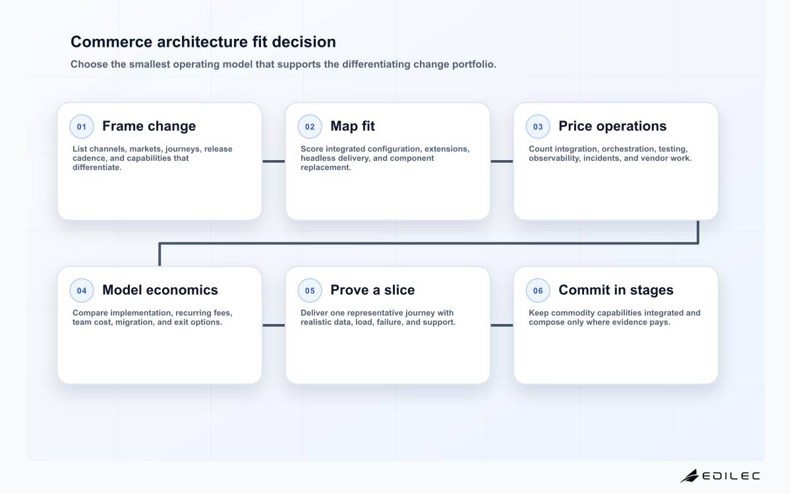Click the 06 step number badge

pyautogui.click(x=538, y=290)
